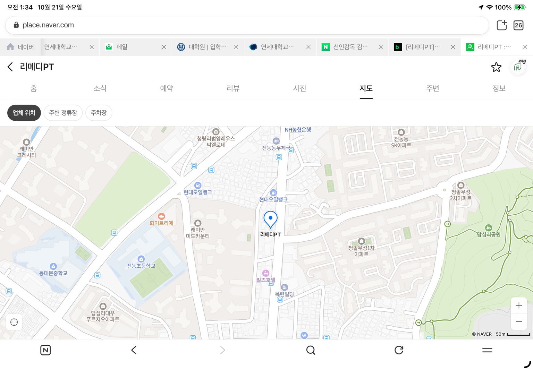The width and height of the screenshot is (533, 370).
Task: Select the 답십리공원 park marker
Action: 489,228
